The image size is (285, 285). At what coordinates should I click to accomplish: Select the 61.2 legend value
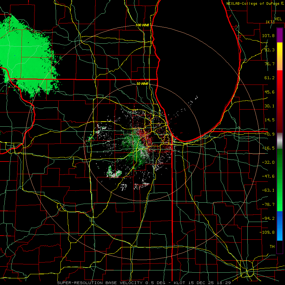[269, 78]
